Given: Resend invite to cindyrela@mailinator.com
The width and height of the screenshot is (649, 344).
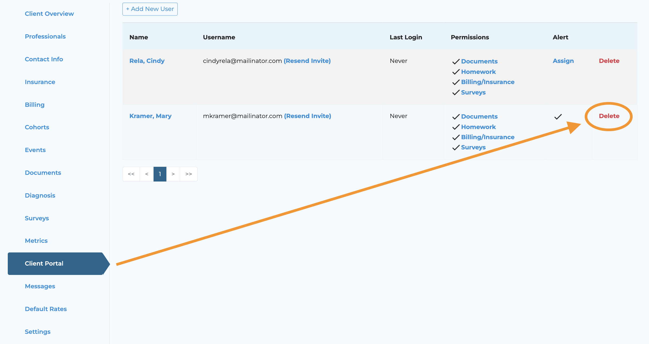Looking at the screenshot, I should pyautogui.click(x=307, y=61).
